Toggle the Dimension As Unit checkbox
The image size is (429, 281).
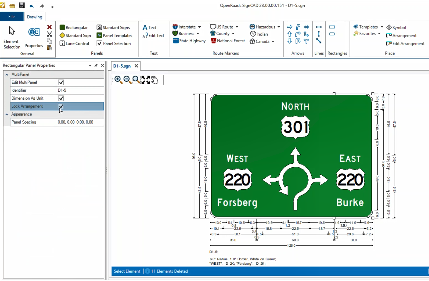click(61, 98)
